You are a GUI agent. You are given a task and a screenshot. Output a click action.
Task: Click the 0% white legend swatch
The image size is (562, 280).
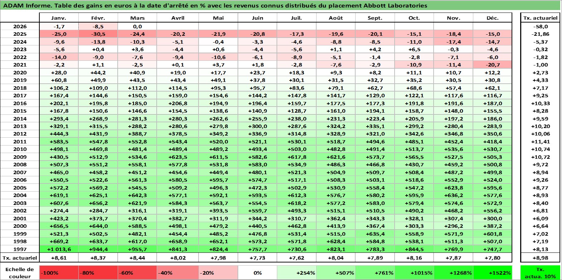click(258, 272)
